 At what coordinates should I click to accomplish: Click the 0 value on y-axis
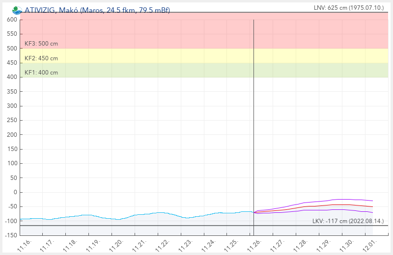click(x=15, y=192)
